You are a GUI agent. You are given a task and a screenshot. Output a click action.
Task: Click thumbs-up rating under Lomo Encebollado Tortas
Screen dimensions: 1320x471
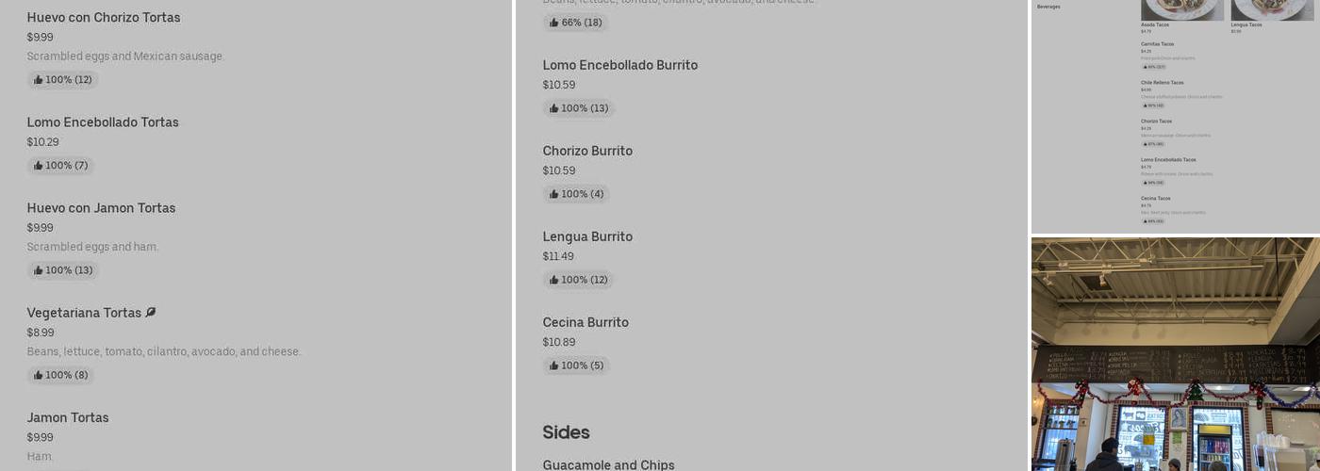click(x=60, y=166)
